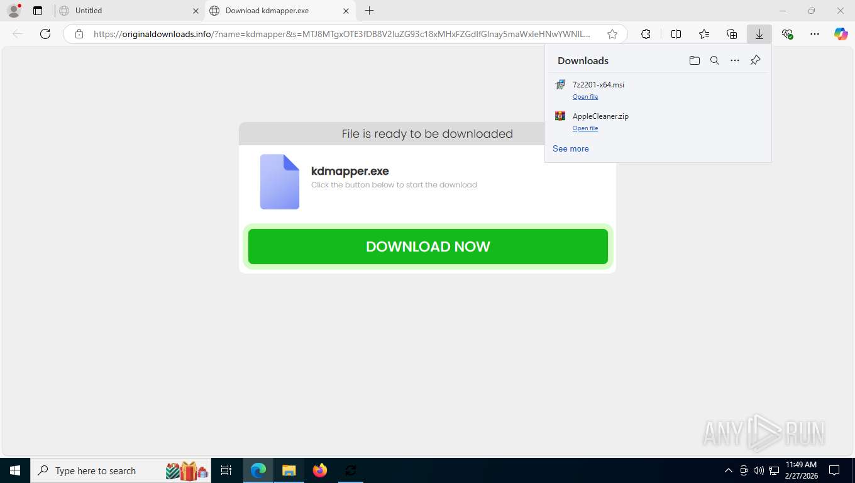The height and width of the screenshot is (483, 855).
Task: Open More options in Downloads panel
Action: [735, 60]
